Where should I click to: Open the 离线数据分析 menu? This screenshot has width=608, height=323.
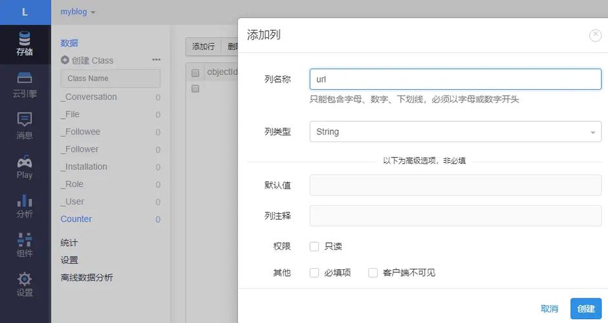(87, 278)
